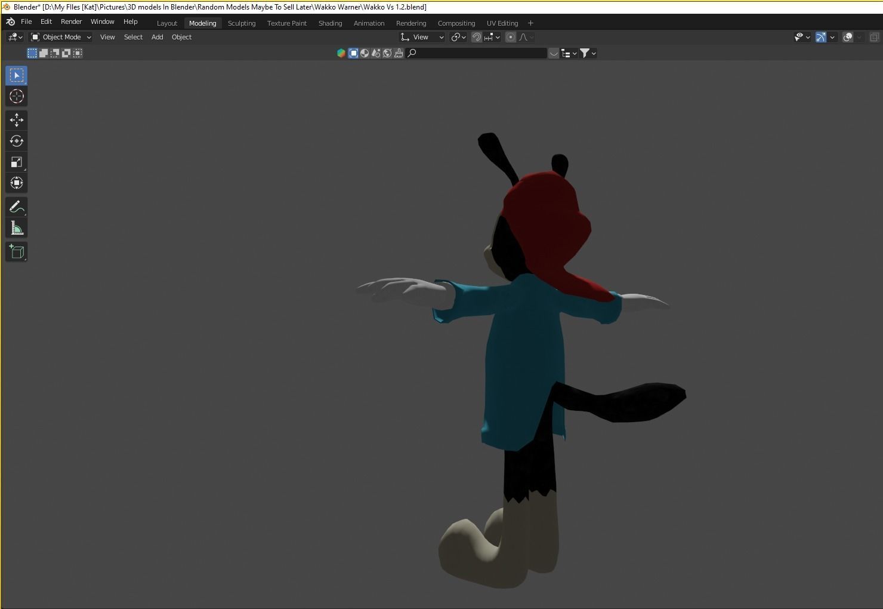The width and height of the screenshot is (883, 609).
Task: Toggle X-ray view button
Action: click(x=874, y=37)
